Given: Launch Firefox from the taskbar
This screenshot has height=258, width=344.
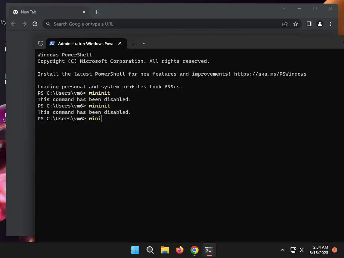Looking at the screenshot, I should [180, 250].
